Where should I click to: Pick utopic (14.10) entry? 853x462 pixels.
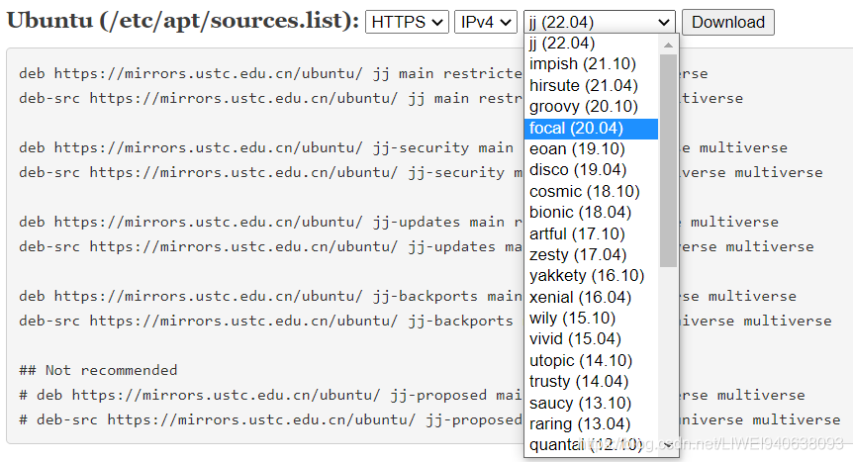point(591,361)
